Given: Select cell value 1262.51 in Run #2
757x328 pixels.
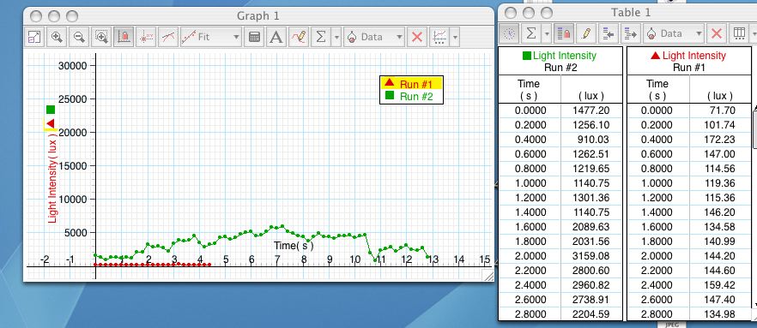Looking at the screenshot, I should click(x=590, y=154).
